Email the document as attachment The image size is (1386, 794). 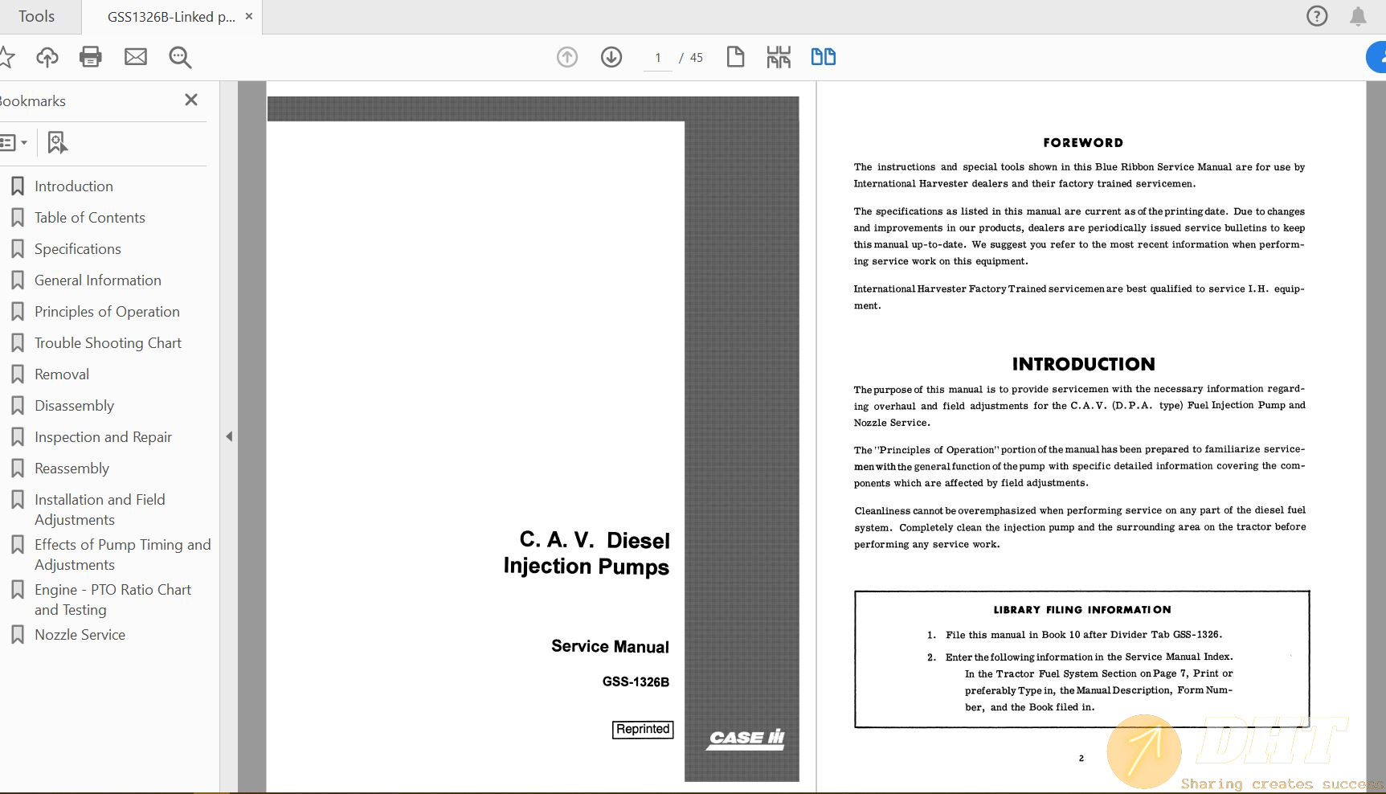pyautogui.click(x=135, y=57)
